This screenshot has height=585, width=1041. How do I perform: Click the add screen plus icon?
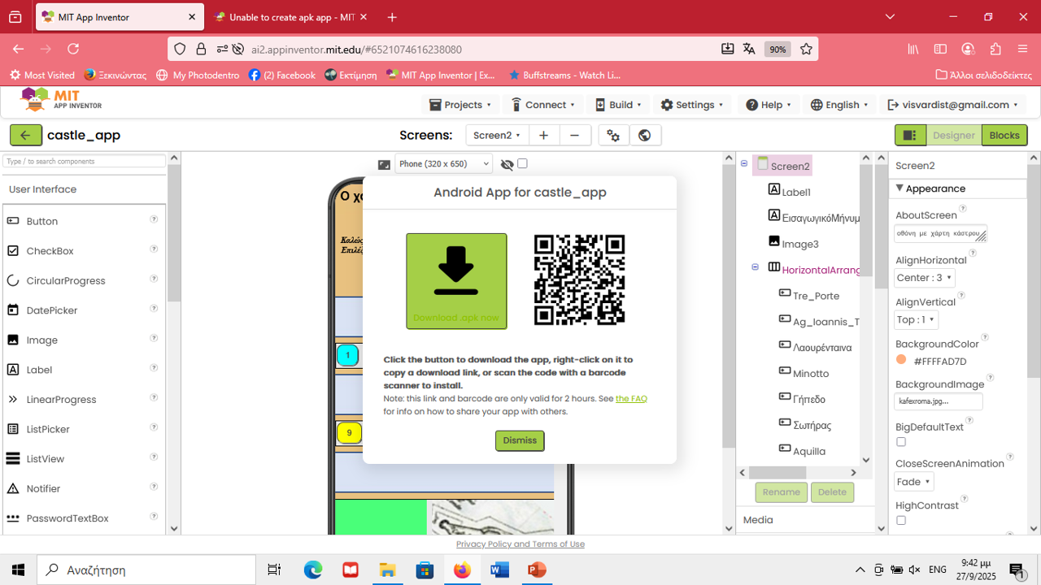coord(543,136)
